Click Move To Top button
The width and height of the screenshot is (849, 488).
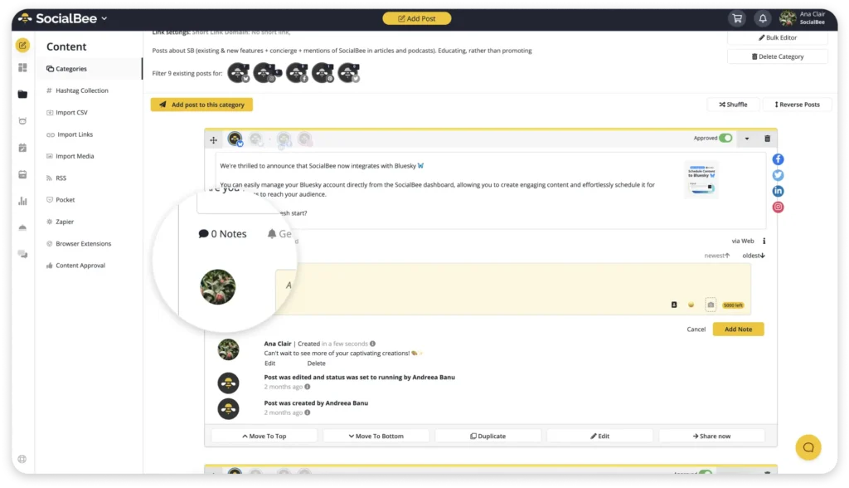[x=264, y=436]
